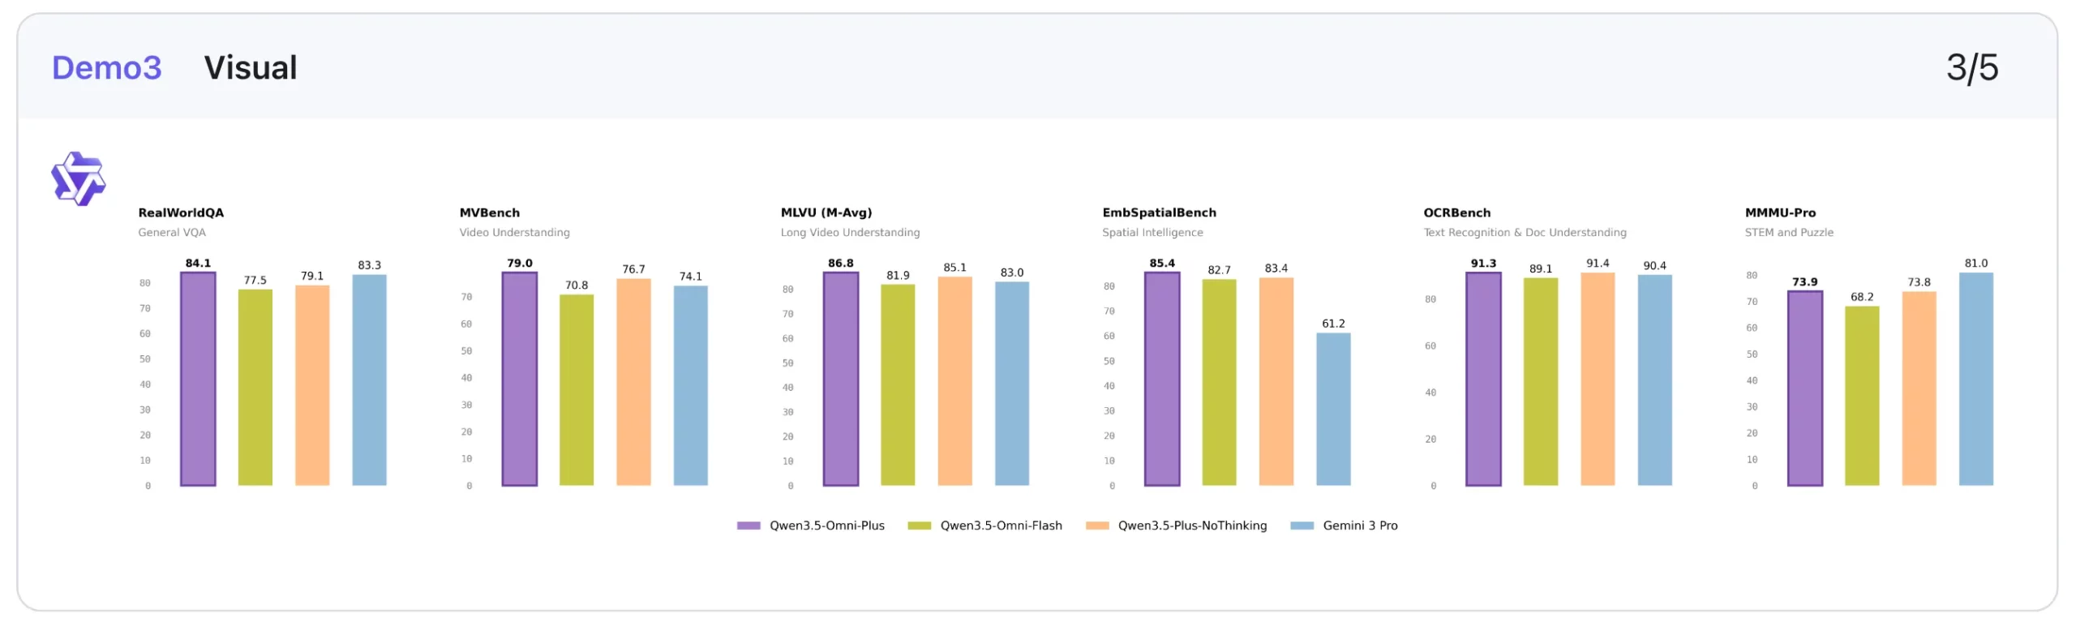2076x627 pixels.
Task: Click the Text Recognition & Doc Understanding subtitle
Action: (1525, 232)
